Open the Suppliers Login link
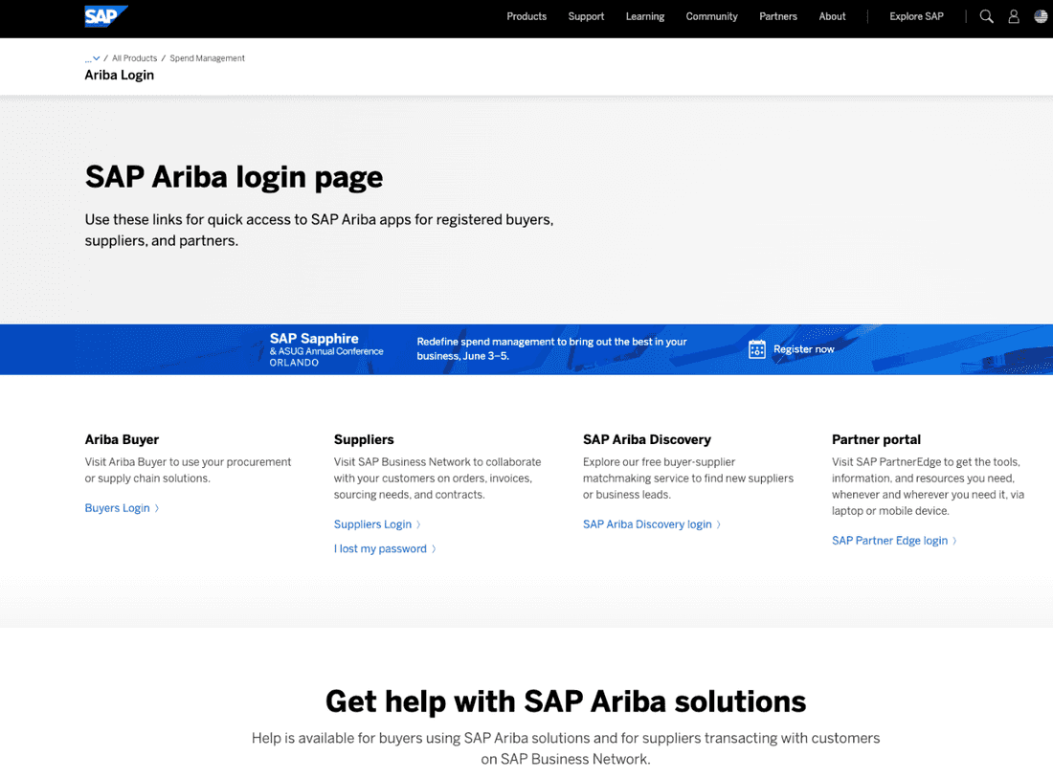Image resolution: width=1053 pixels, height=779 pixels. click(x=372, y=524)
